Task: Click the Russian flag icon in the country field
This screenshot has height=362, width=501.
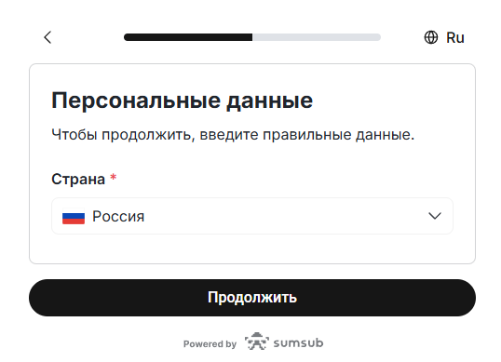Action: [x=74, y=216]
